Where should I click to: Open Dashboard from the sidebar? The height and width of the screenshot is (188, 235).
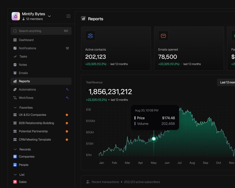pos(26,40)
